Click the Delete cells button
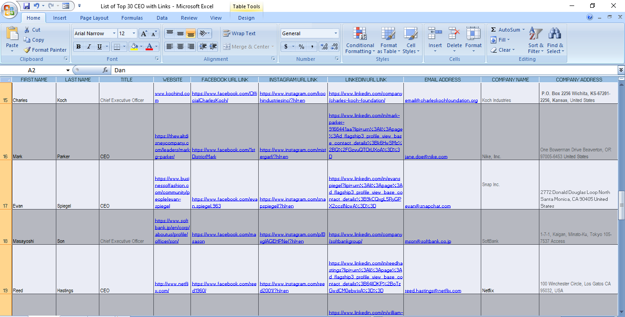Viewport: 625px width, 317px height. (x=454, y=40)
